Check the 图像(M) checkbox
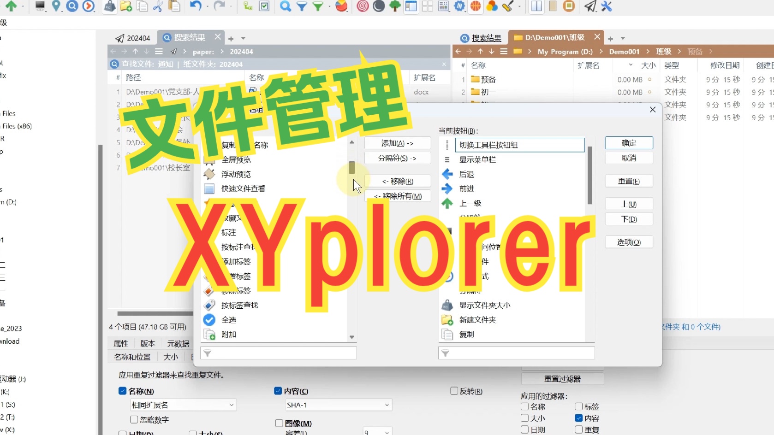774x435 pixels. coord(279,423)
